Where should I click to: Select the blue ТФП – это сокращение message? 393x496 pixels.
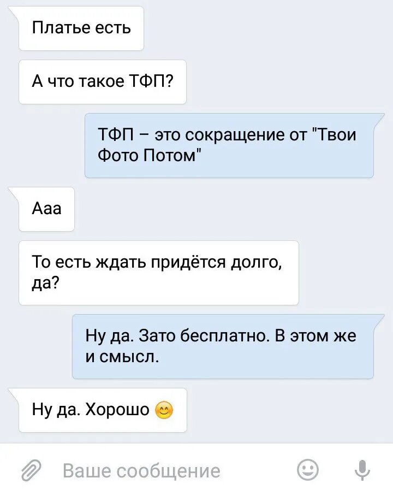(229, 145)
